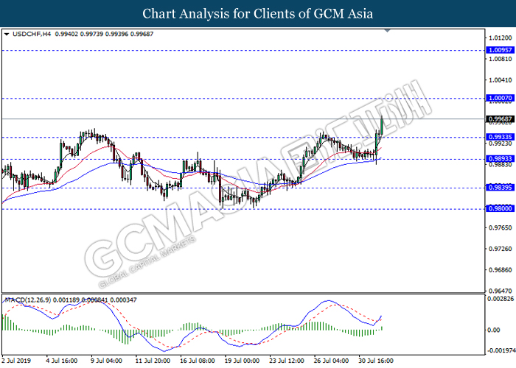Image resolution: width=516 pixels, height=368 pixels.
Task: Click the 1.01200 price axis value
Action: pyautogui.click(x=501, y=38)
